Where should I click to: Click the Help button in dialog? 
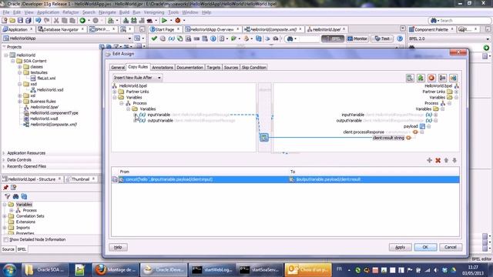(118, 247)
